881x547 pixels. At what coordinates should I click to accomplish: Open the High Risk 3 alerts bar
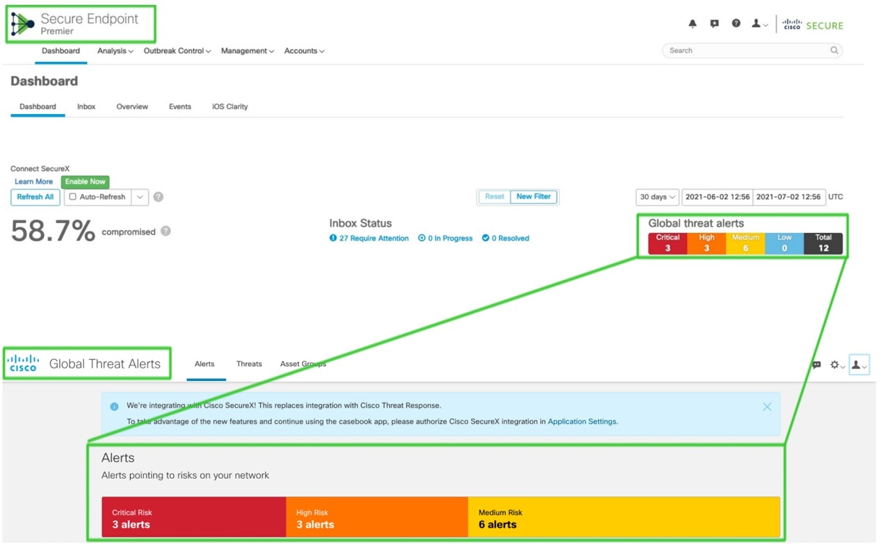tap(377, 516)
